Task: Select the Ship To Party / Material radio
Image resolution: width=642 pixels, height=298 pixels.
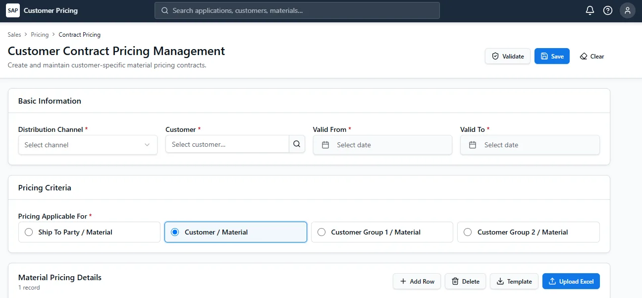Action: (89, 232)
